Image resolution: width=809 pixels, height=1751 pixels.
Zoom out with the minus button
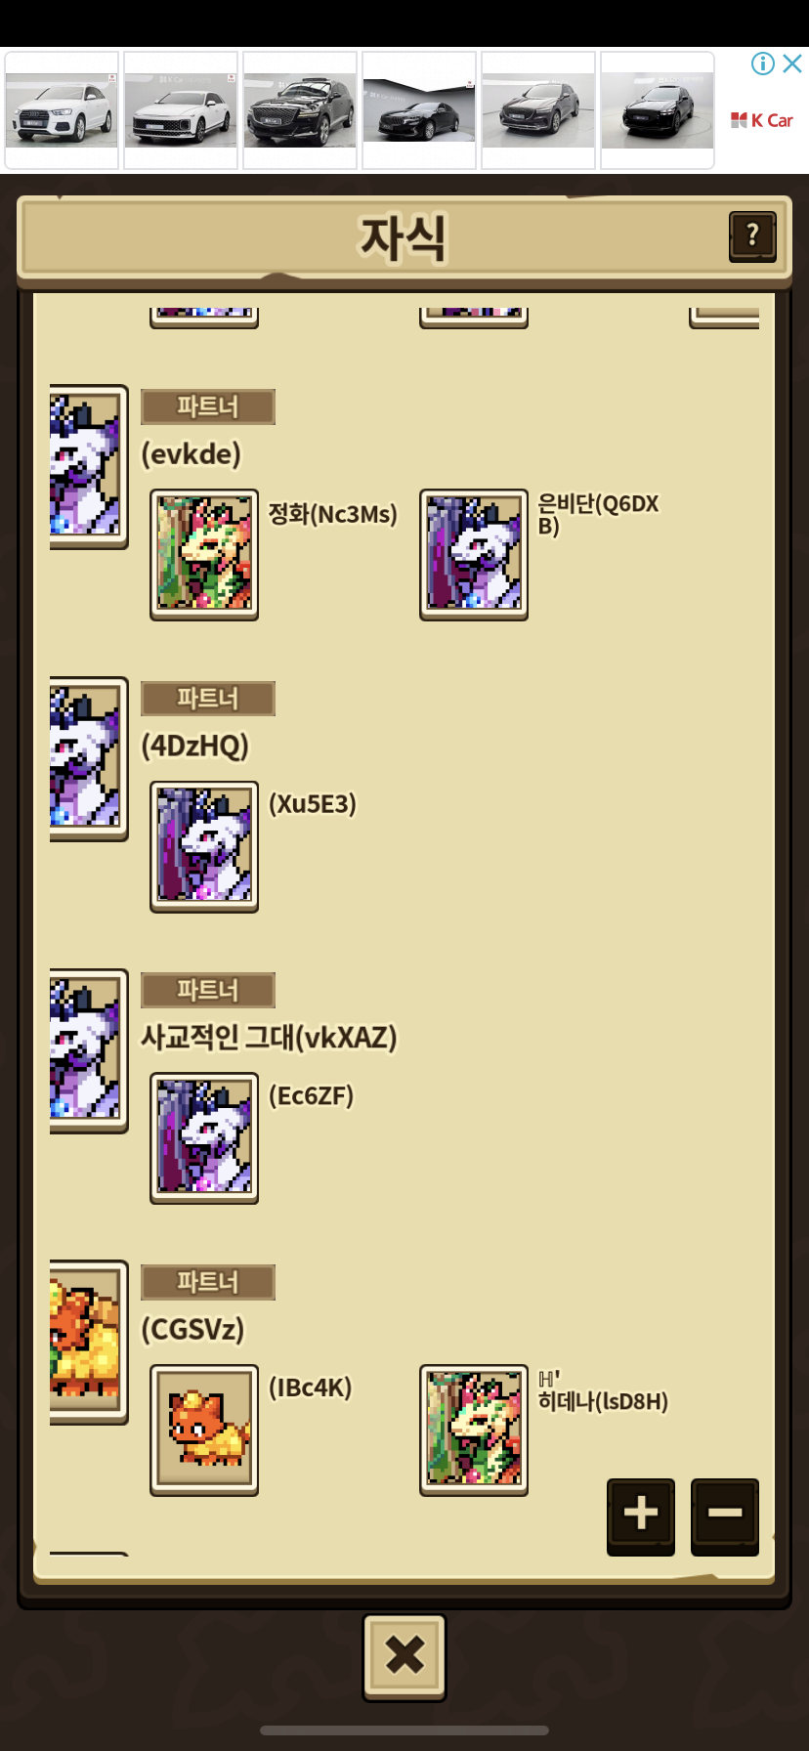click(x=725, y=1516)
